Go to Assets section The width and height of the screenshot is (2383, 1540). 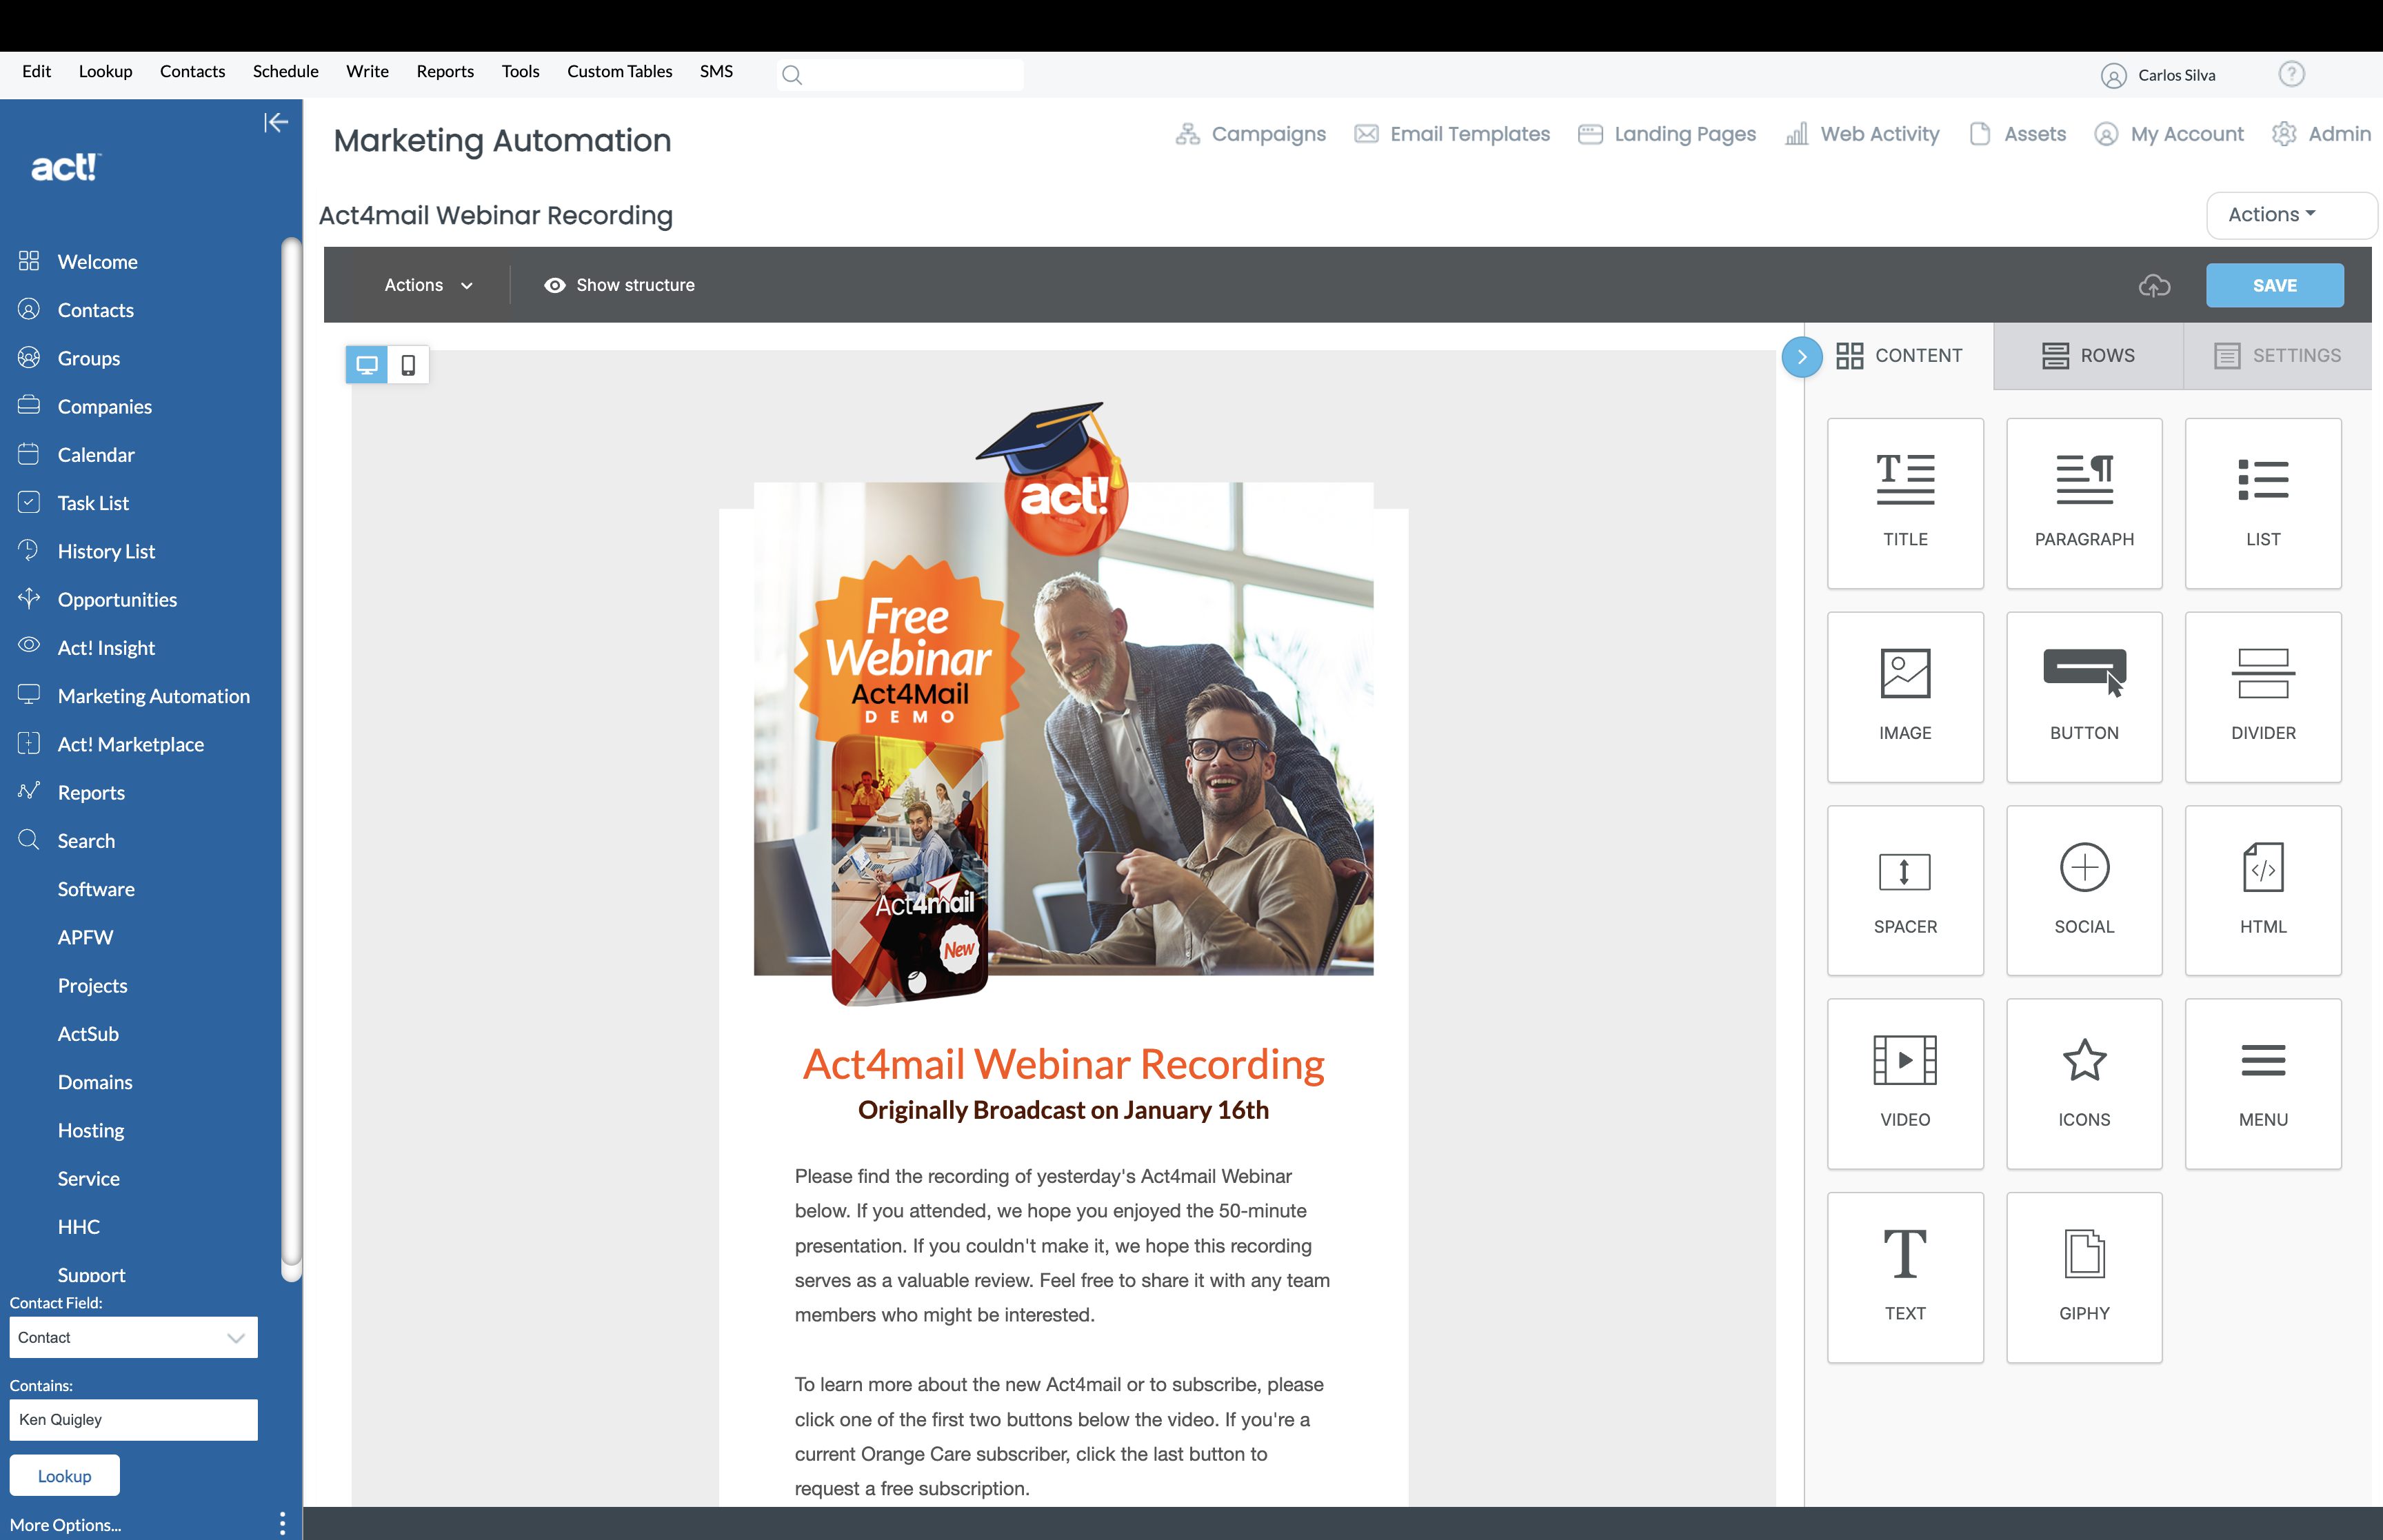point(2017,134)
